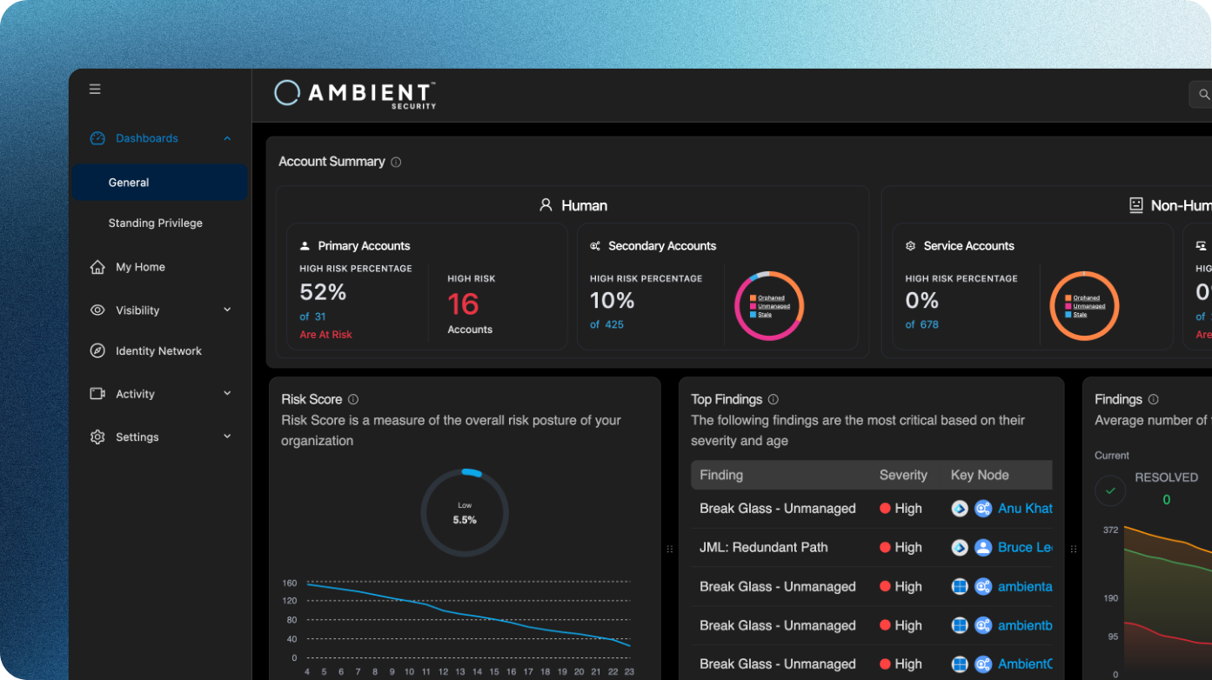Expand the Settings chevron
This screenshot has width=1212, height=680.
pyautogui.click(x=227, y=437)
